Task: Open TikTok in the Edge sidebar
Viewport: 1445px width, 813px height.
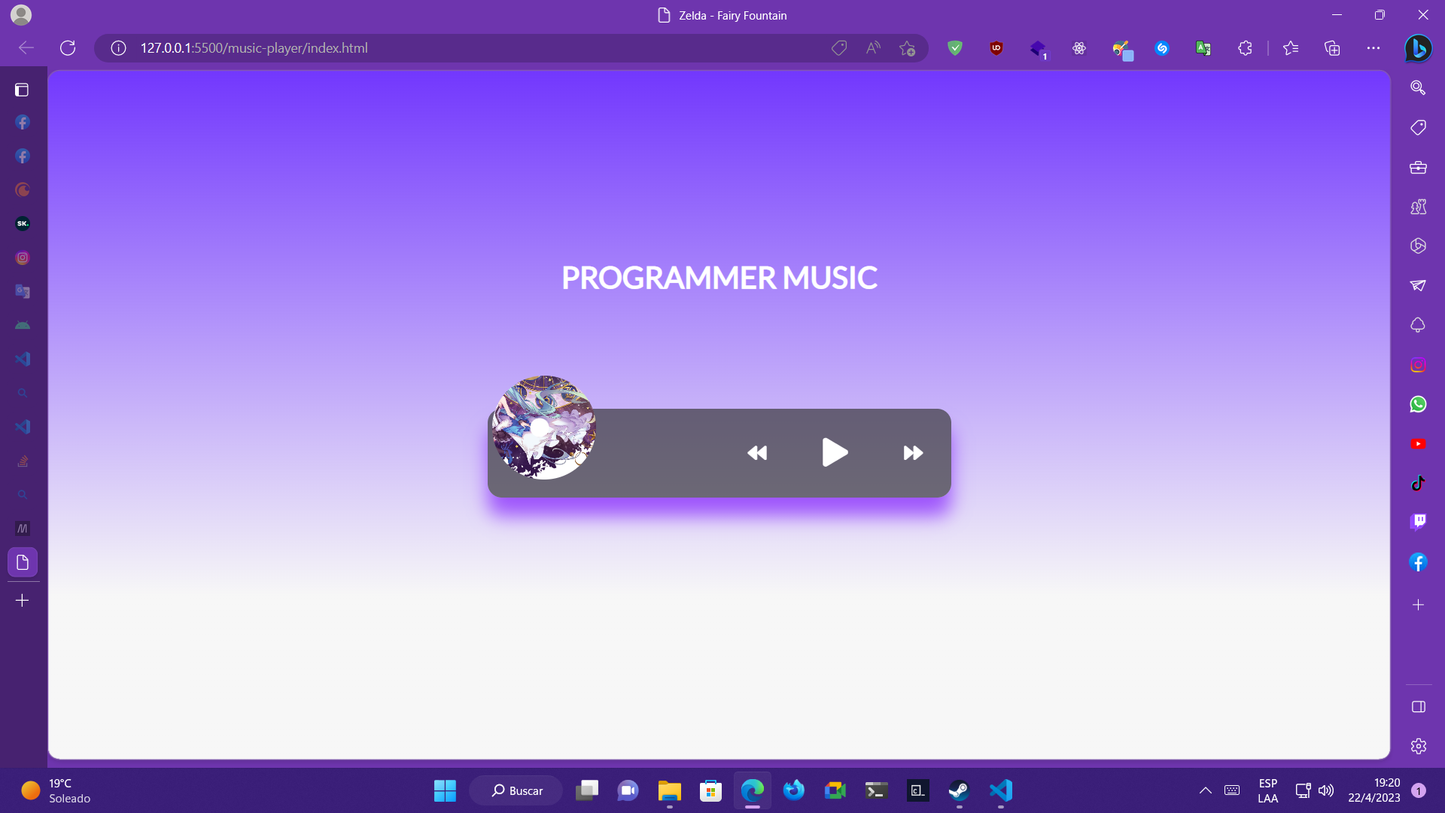Action: click(x=1418, y=483)
